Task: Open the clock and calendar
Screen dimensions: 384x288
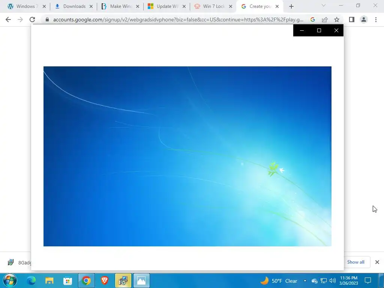Action: click(349, 280)
